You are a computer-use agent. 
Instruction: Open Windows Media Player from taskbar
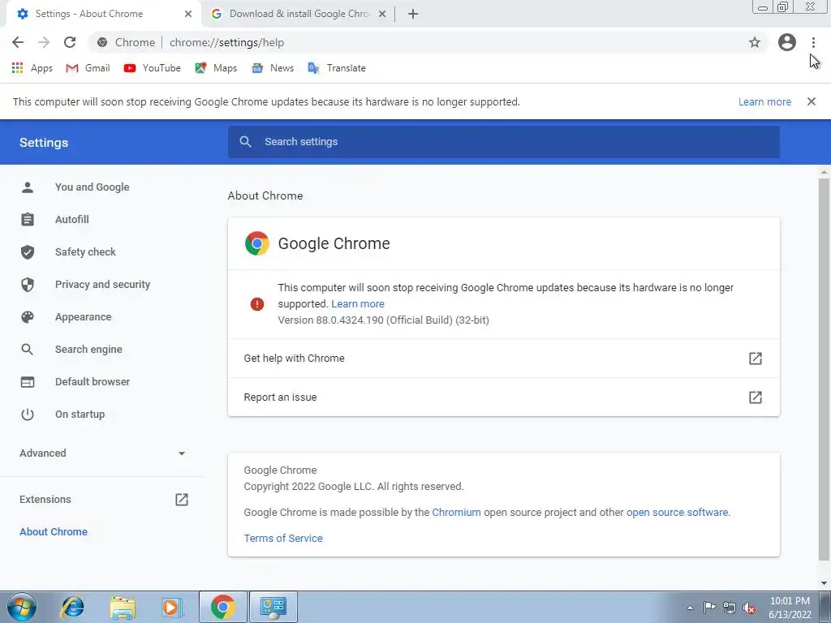[172, 607]
